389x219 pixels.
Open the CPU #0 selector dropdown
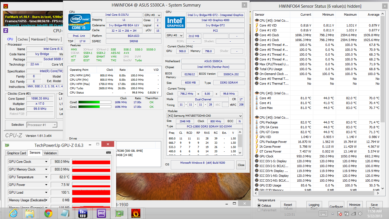pos(152,15)
